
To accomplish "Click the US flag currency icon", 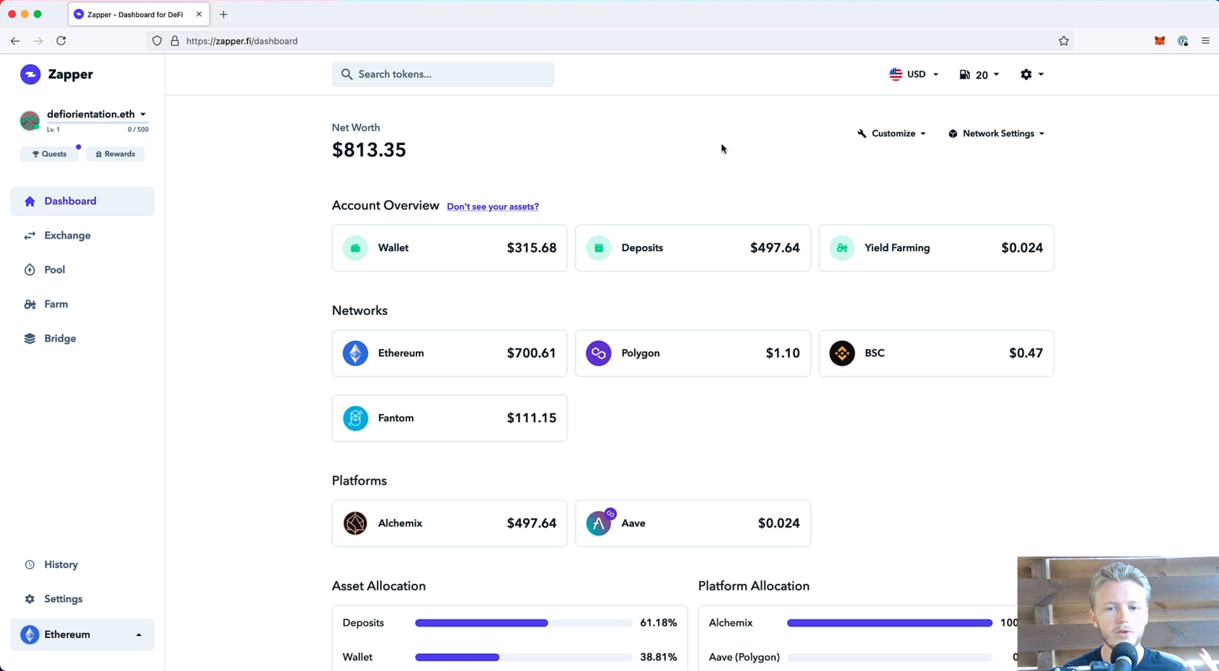I will (x=895, y=74).
